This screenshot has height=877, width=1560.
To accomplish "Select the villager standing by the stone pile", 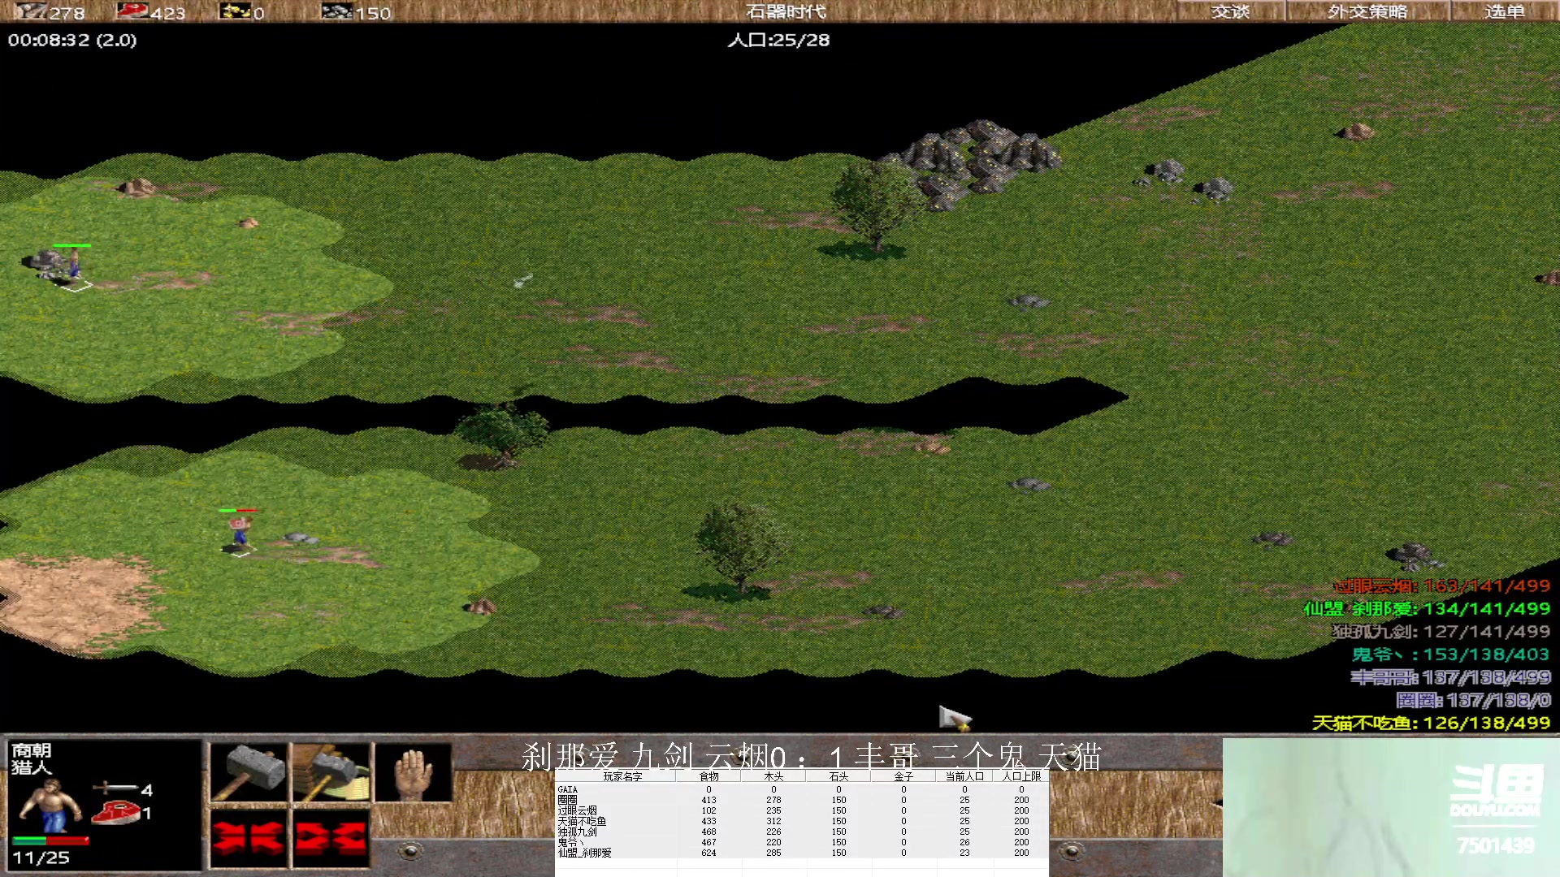I will [x=75, y=266].
